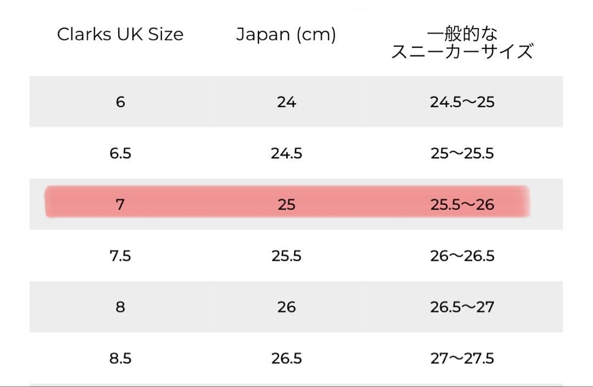Click UK size 8.5 cell

[120, 358]
